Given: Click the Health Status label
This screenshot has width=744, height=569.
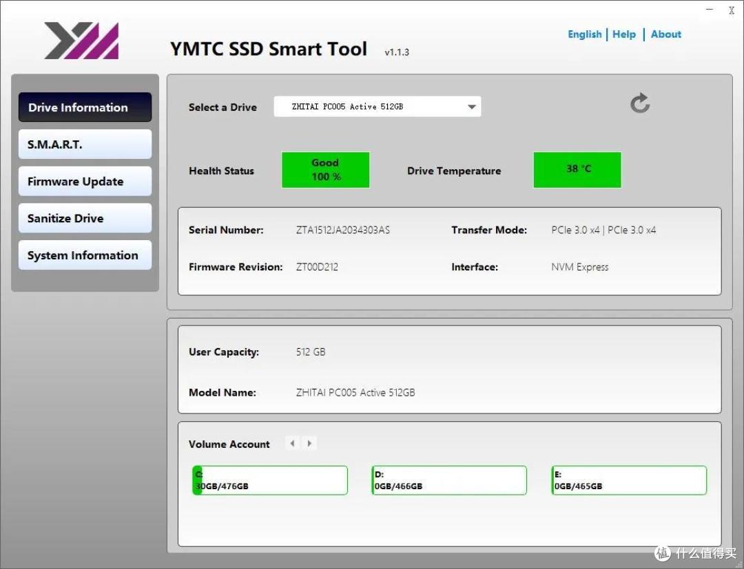Looking at the screenshot, I should coord(221,171).
